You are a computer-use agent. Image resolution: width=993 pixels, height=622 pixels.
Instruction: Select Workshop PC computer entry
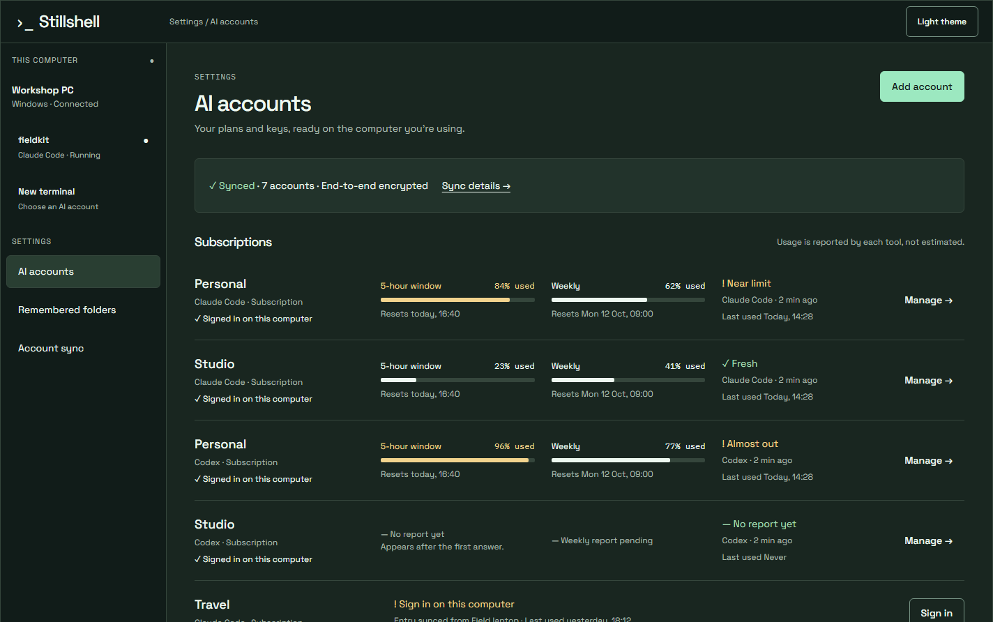click(x=83, y=96)
